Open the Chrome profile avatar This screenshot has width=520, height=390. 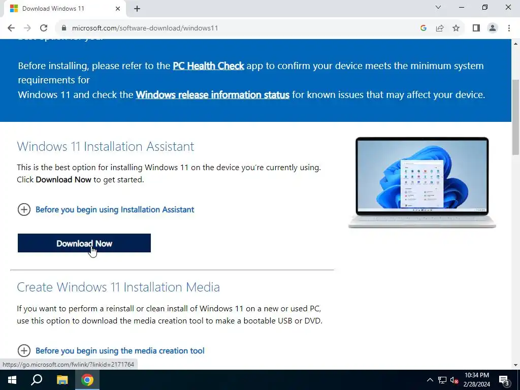click(x=493, y=28)
